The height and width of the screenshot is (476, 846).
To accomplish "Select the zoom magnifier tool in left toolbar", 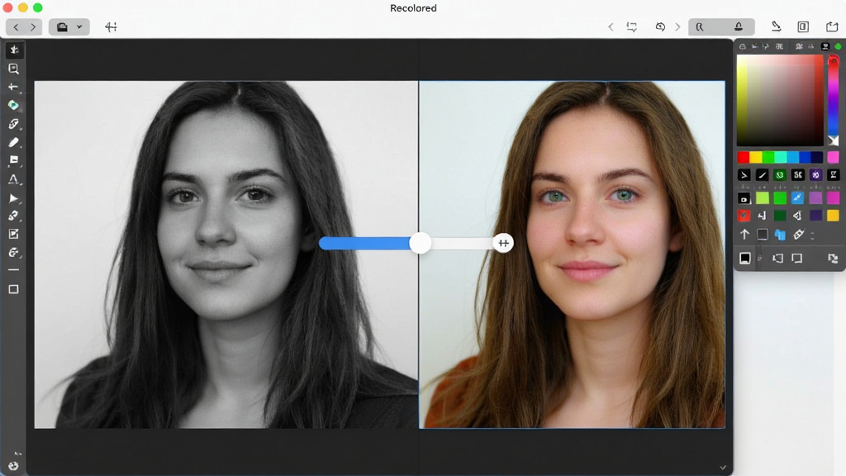I will pyautogui.click(x=13, y=69).
